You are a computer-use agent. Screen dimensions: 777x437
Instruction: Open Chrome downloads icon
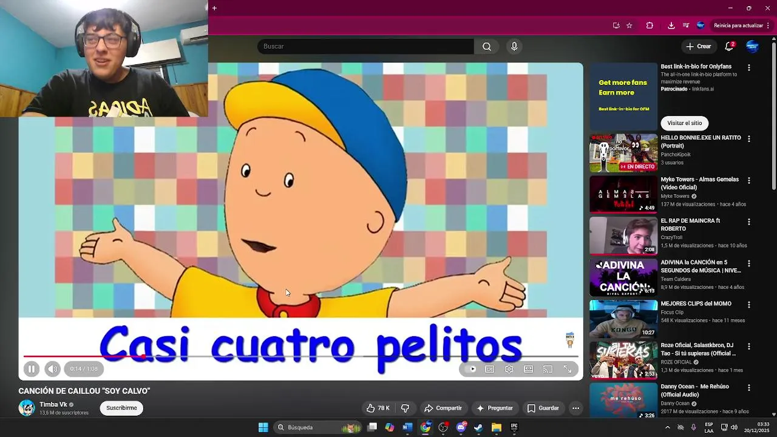671,25
